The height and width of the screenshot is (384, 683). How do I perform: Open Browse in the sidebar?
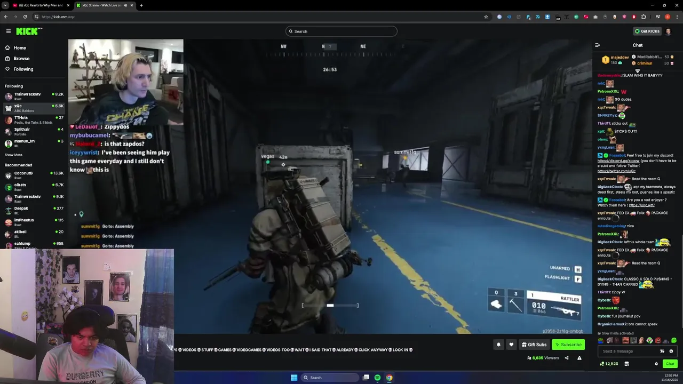21,59
